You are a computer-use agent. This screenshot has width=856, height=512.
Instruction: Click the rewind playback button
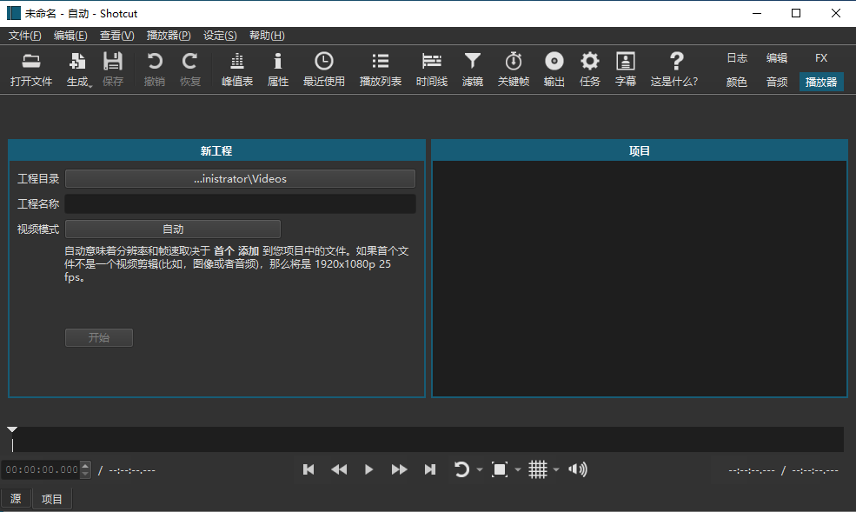click(x=339, y=469)
